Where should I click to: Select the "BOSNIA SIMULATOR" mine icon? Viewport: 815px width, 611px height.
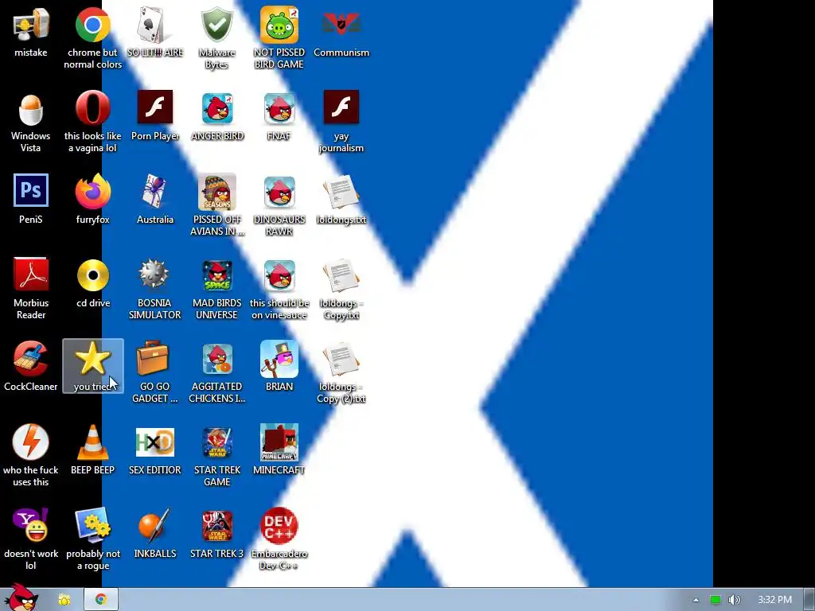pyautogui.click(x=154, y=274)
